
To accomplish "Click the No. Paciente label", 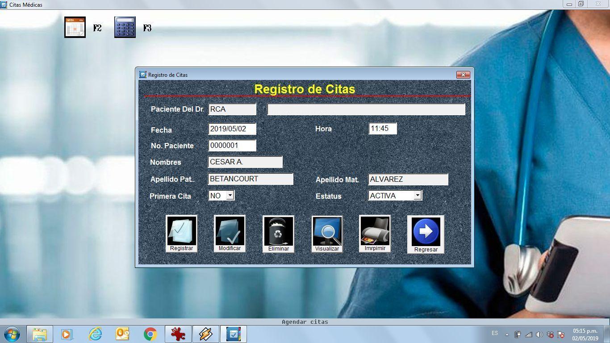I will pos(172,146).
